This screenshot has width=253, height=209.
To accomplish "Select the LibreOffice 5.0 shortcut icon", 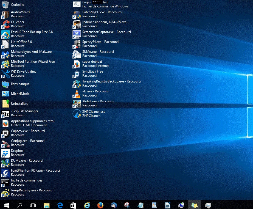I will (x=5, y=44).
